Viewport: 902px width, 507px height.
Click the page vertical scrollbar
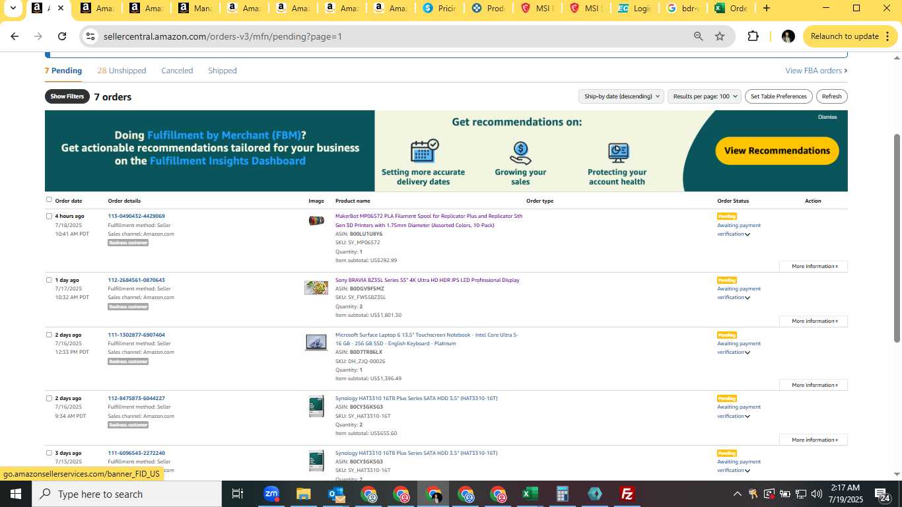coord(897,238)
